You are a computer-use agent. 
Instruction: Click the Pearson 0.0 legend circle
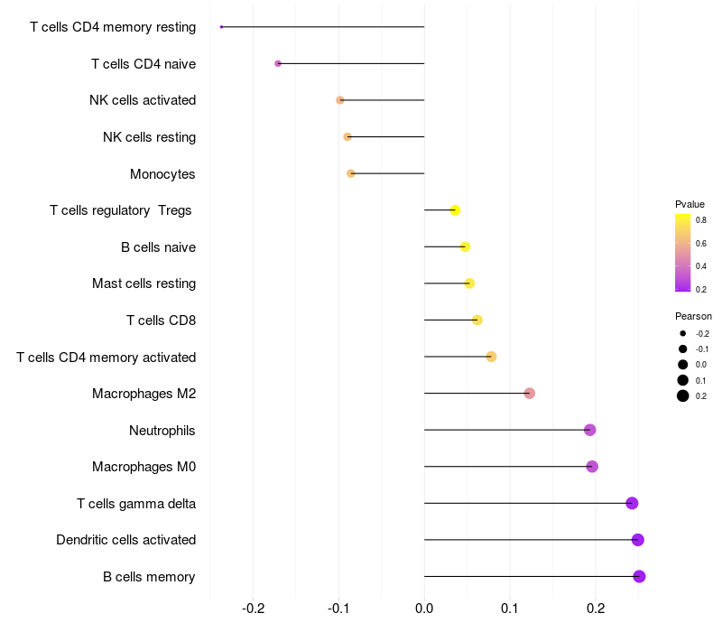[x=683, y=365]
